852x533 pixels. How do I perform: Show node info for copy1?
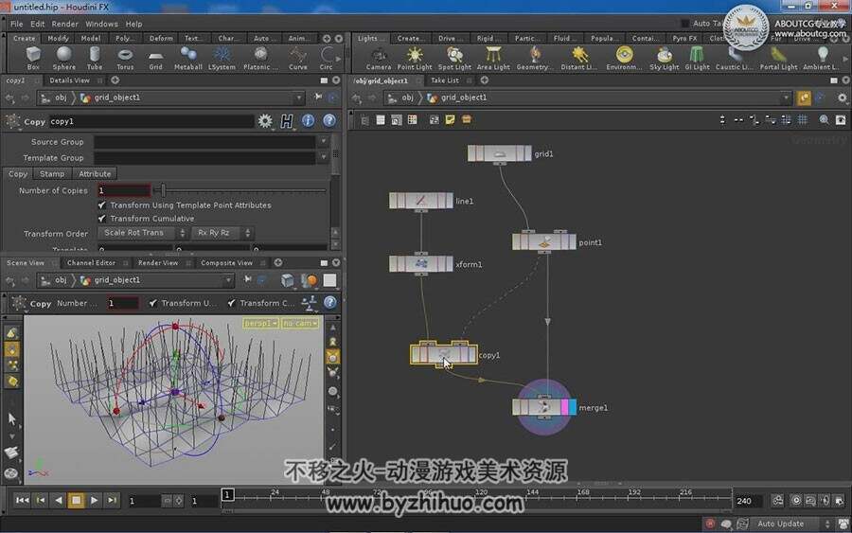click(308, 120)
